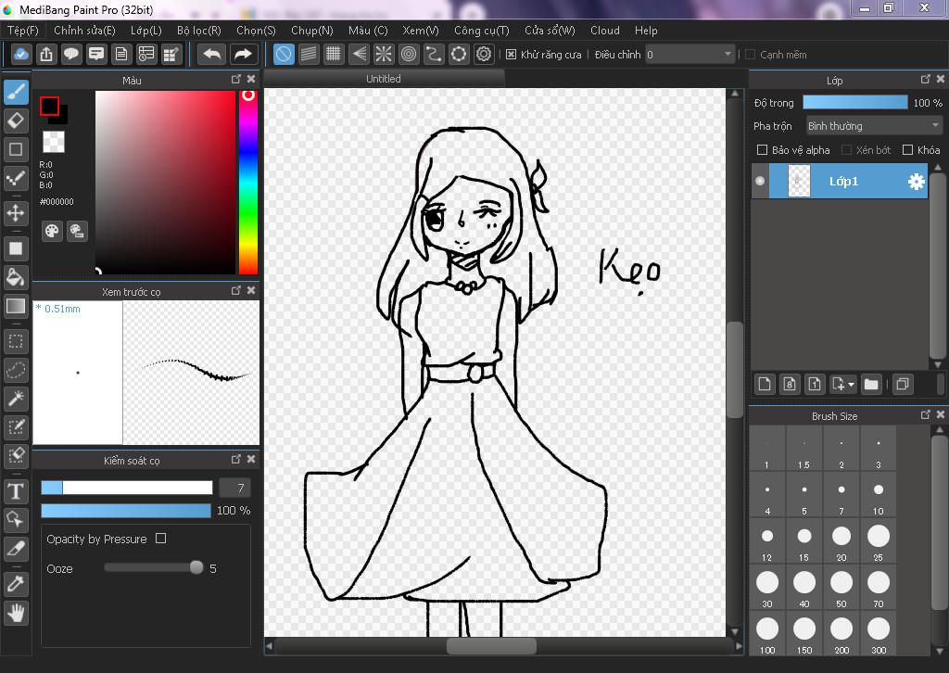The width and height of the screenshot is (949, 673).
Task: Pop out the Lớp panel
Action: [926, 80]
